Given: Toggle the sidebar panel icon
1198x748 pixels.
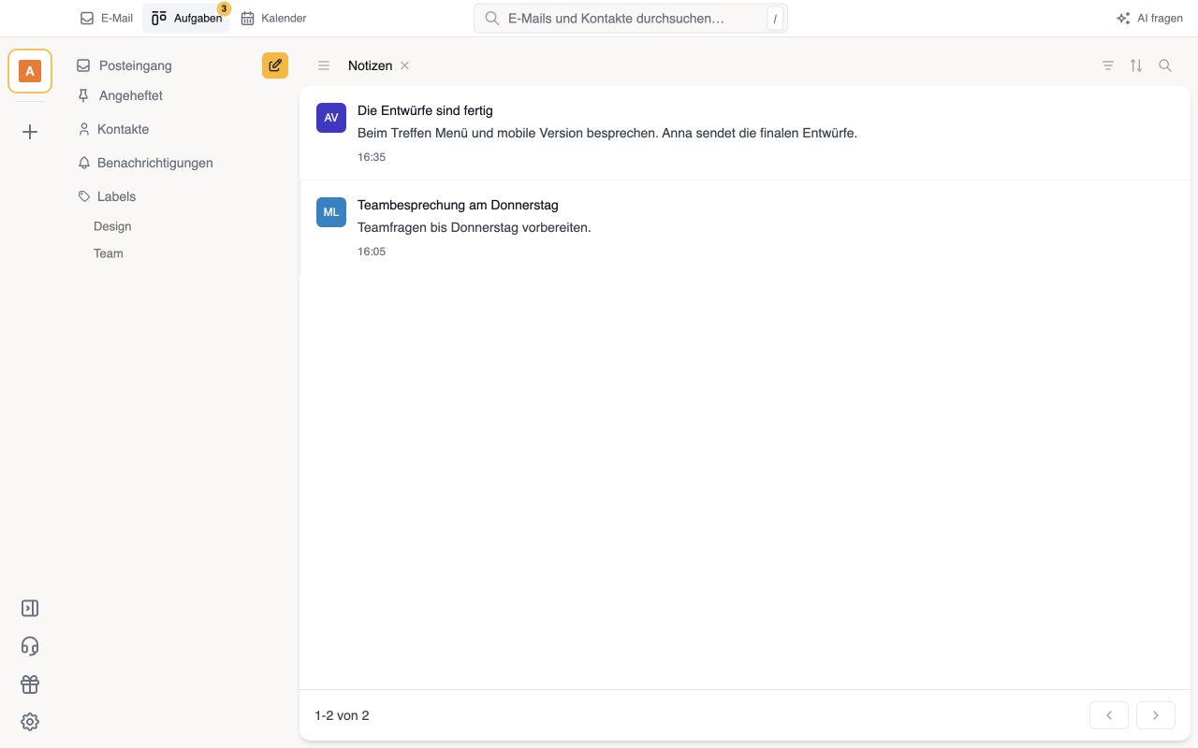Looking at the screenshot, I should (x=30, y=609).
